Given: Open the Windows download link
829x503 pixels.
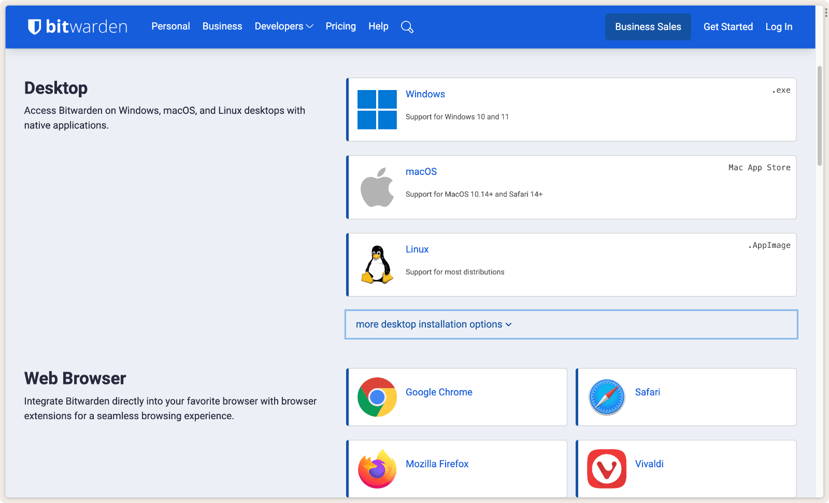Looking at the screenshot, I should 425,94.
